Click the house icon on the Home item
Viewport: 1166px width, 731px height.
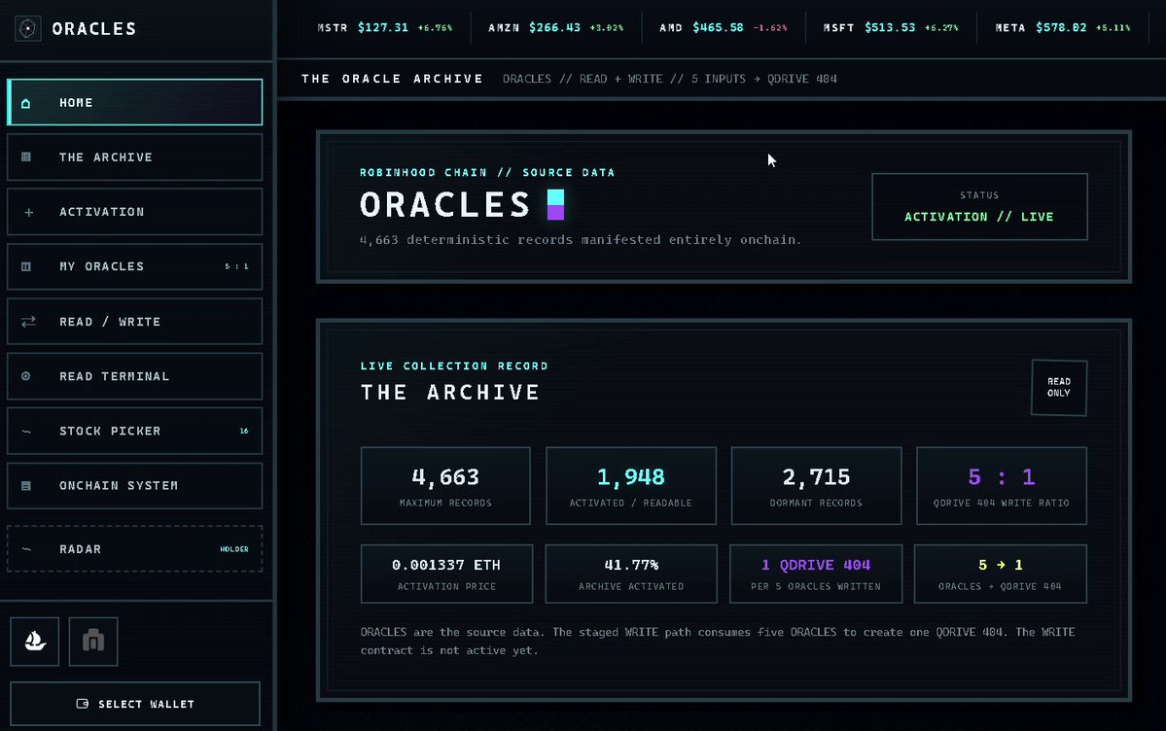(x=26, y=103)
